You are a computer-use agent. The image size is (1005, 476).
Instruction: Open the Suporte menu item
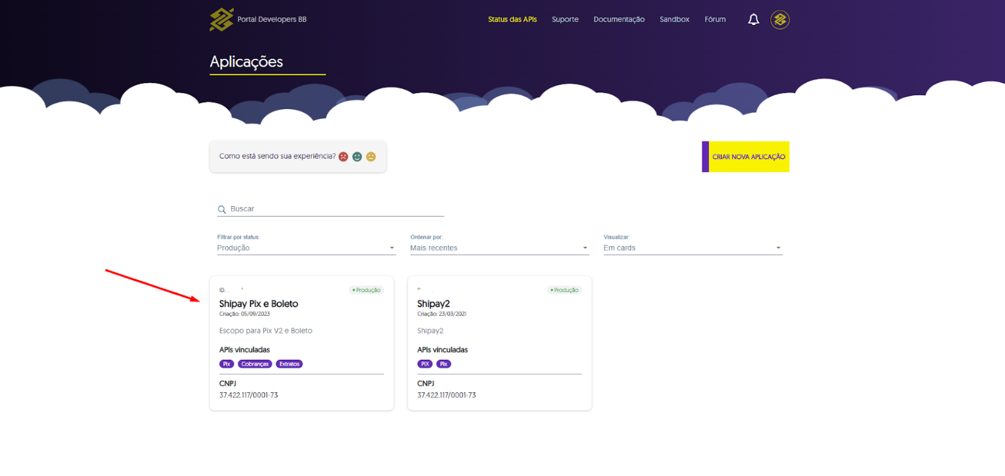coord(566,20)
